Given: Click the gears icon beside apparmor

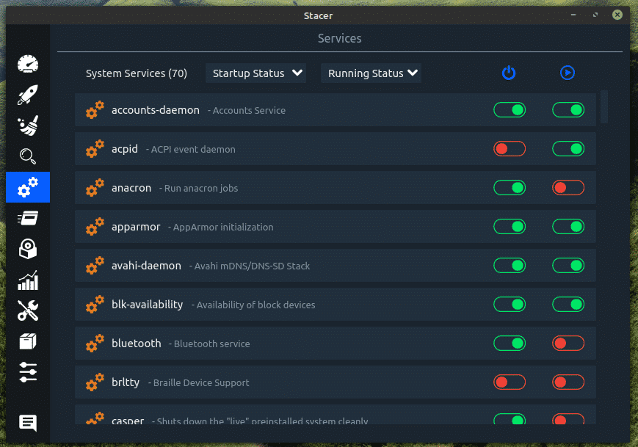Looking at the screenshot, I should 95,227.
